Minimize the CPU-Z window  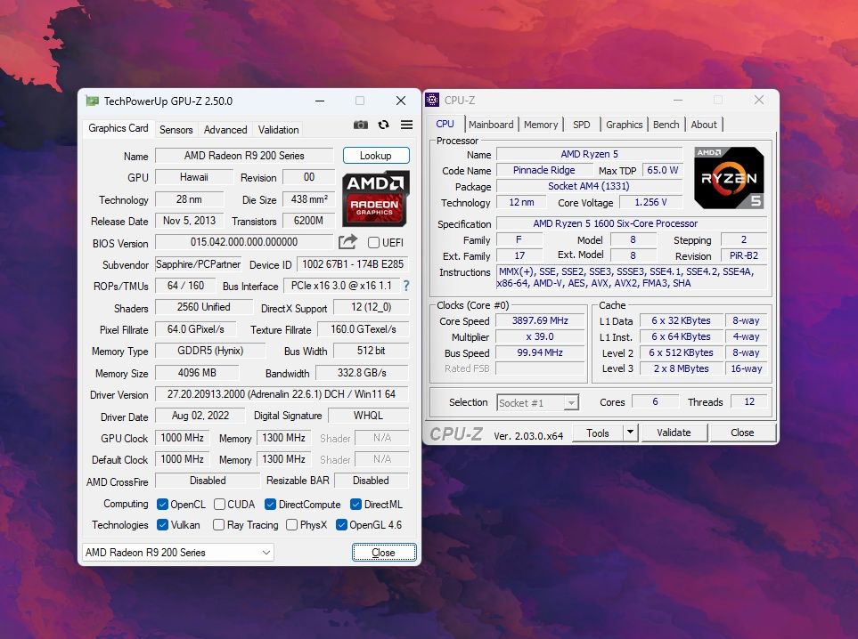pyautogui.click(x=678, y=100)
